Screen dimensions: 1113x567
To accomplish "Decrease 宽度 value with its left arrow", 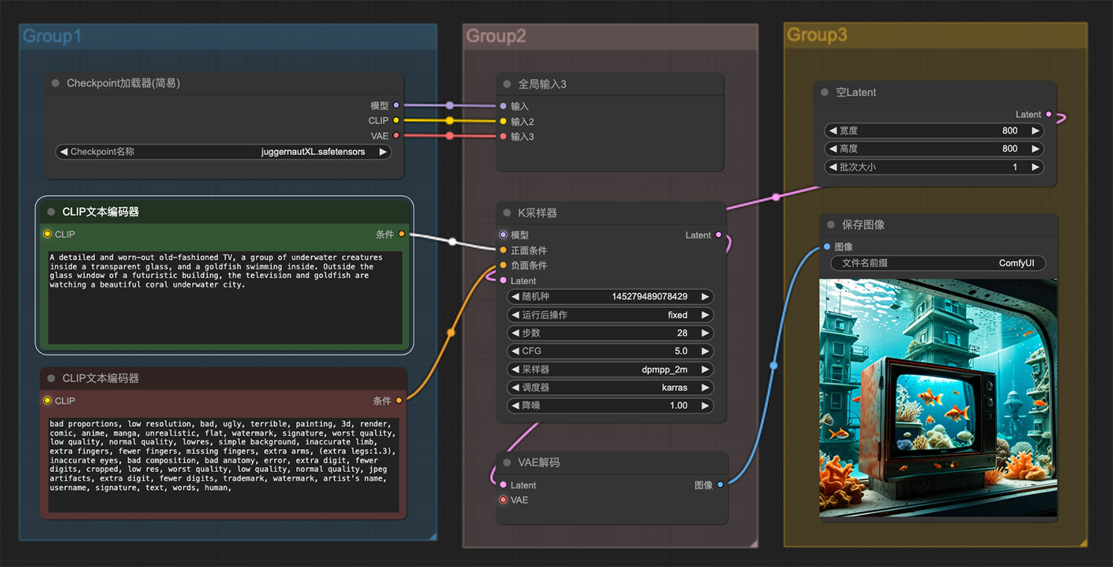I will pyautogui.click(x=833, y=131).
